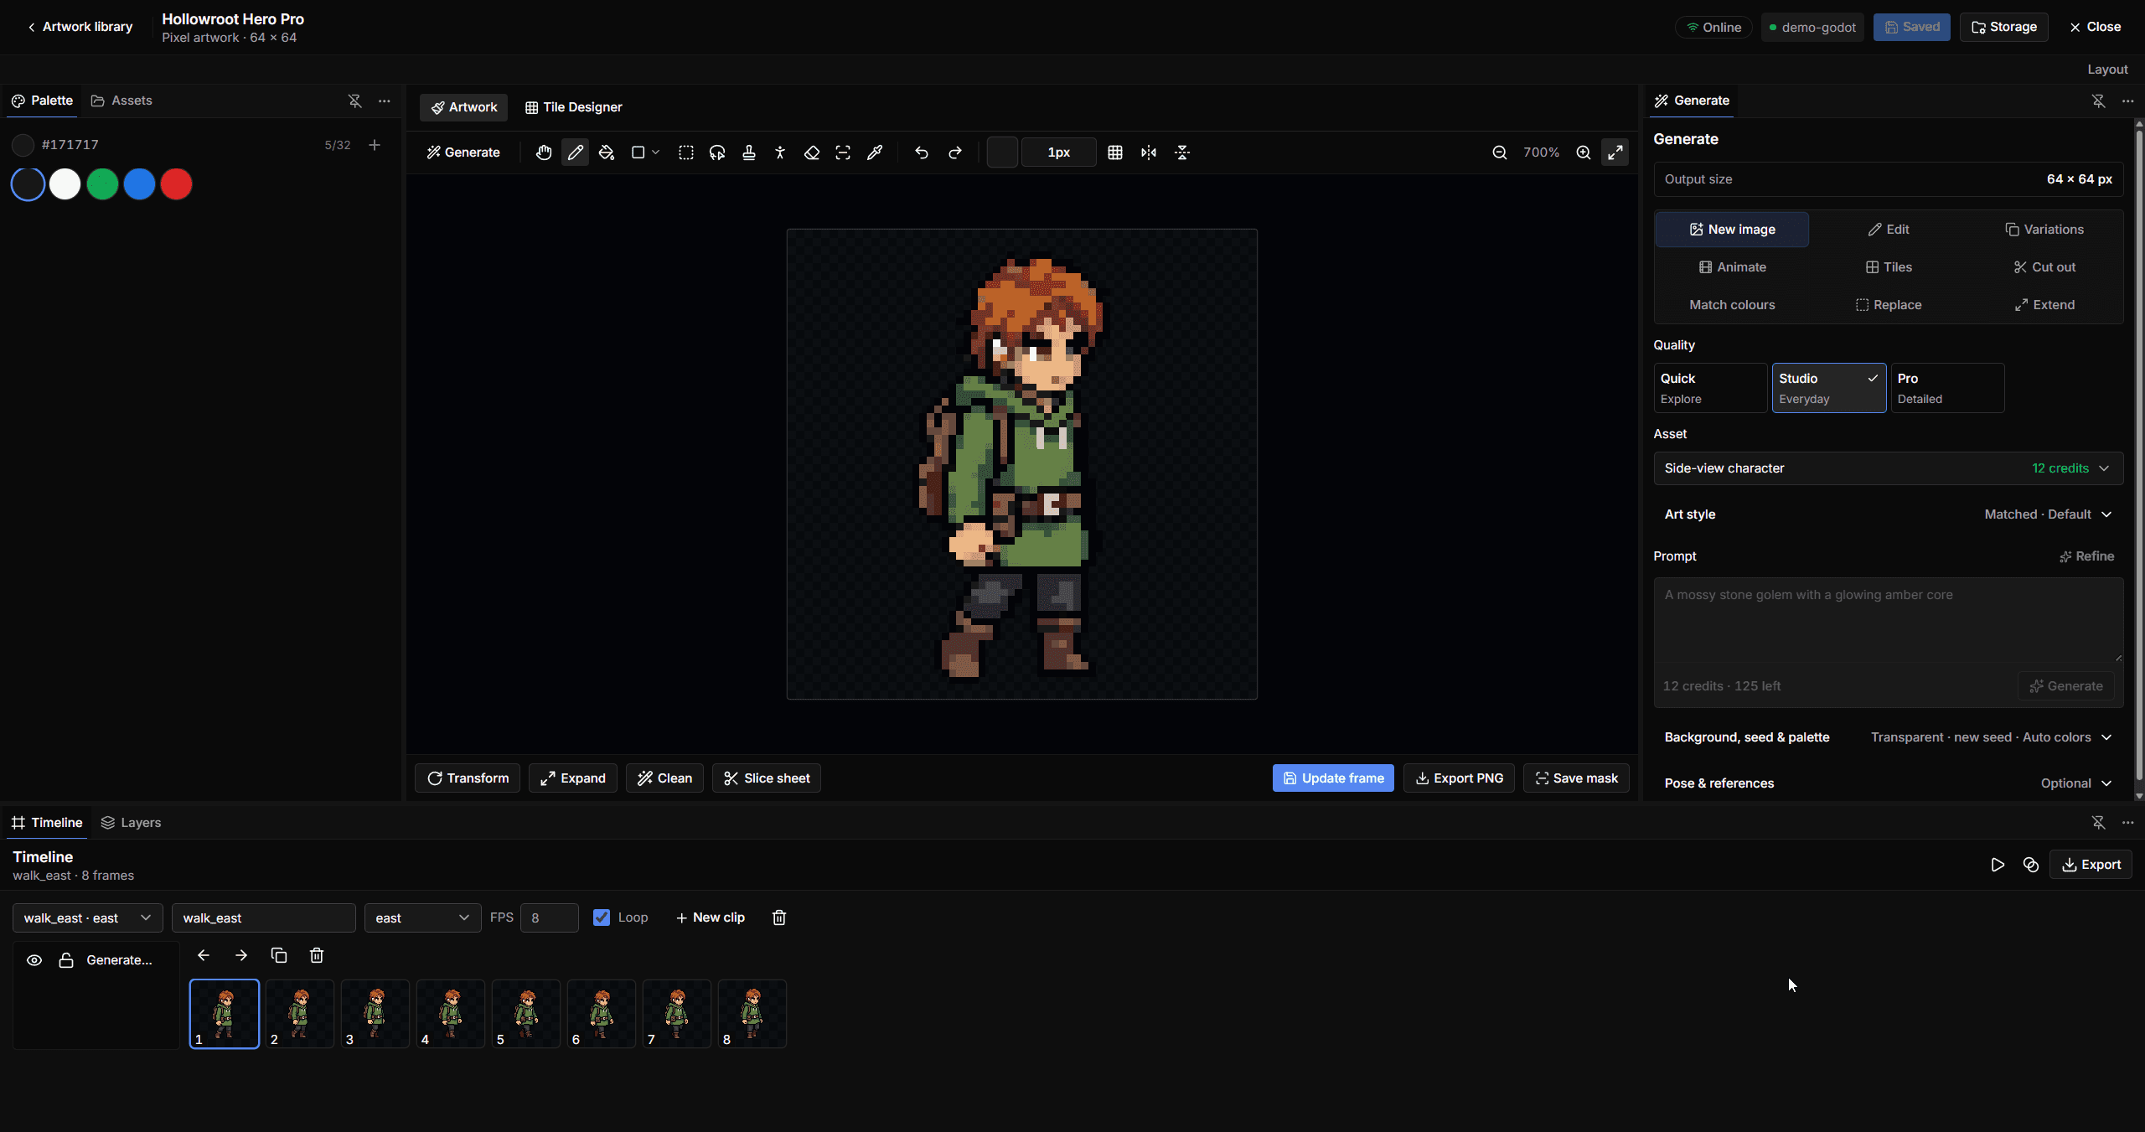Undo the last action
Screen dimensions: 2145x1132
[922, 152]
